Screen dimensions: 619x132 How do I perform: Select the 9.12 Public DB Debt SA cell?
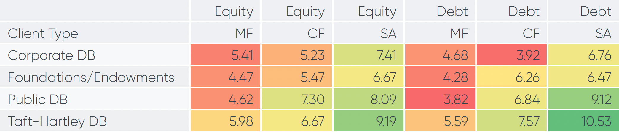583,99
